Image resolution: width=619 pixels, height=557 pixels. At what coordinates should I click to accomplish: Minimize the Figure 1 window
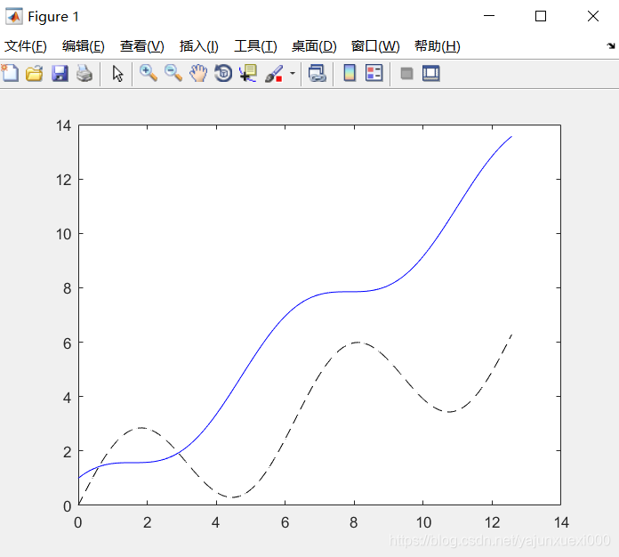pos(489,16)
